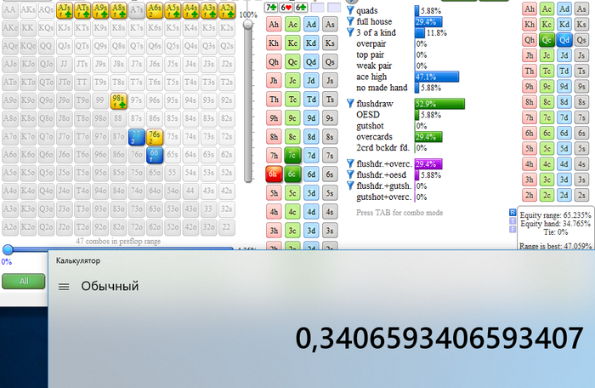Pick 5d in the middle board card grid

[311, 192]
